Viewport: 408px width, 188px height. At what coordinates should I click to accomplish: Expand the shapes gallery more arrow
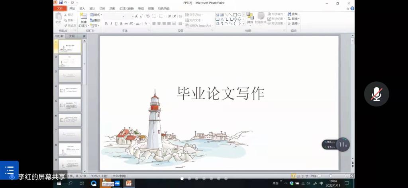243,23
